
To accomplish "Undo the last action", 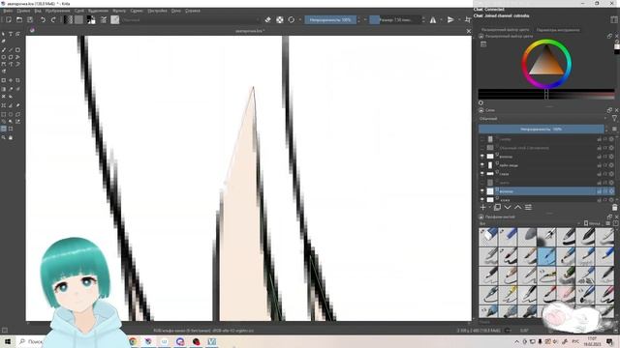I will 43,19.
